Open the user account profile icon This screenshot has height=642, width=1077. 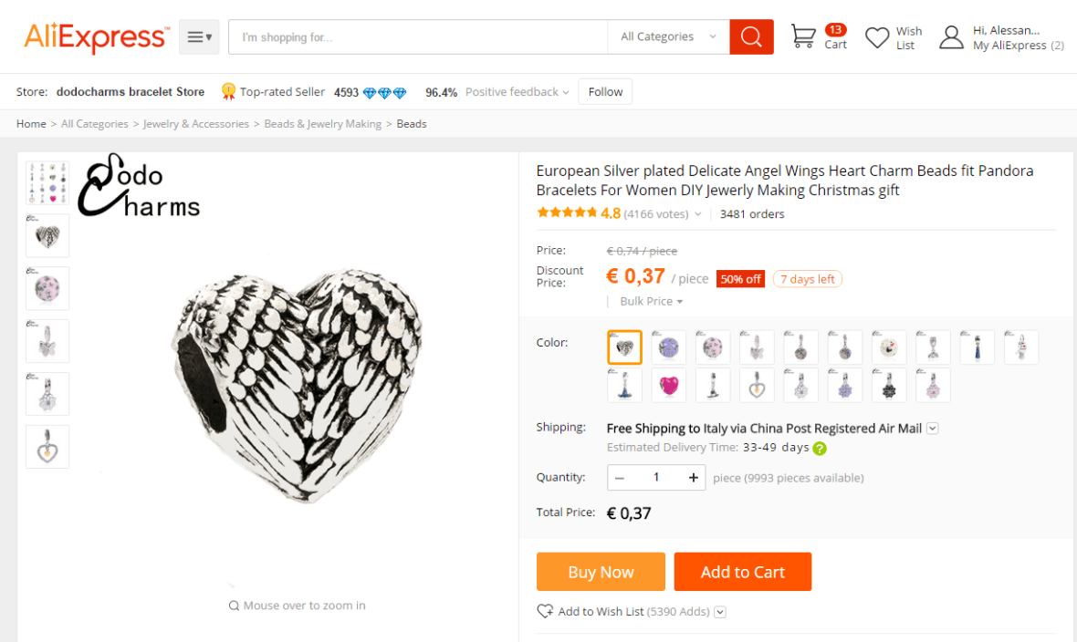(x=951, y=37)
